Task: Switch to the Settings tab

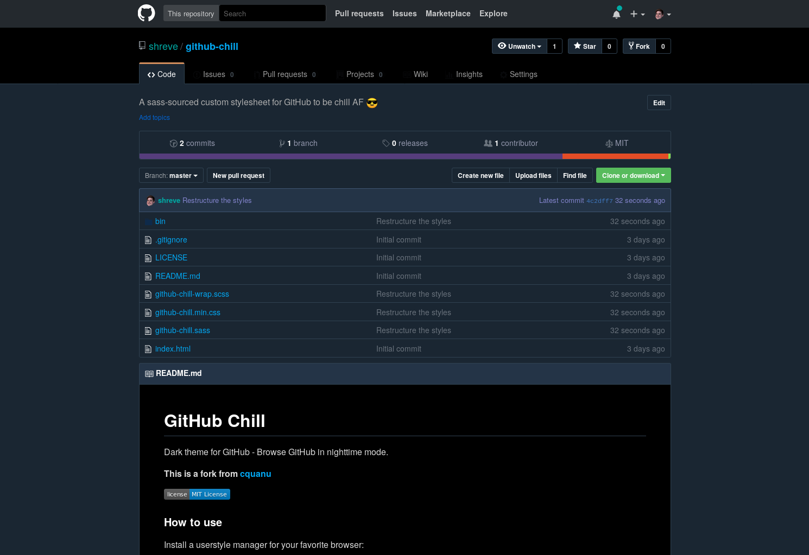Action: 519,74
